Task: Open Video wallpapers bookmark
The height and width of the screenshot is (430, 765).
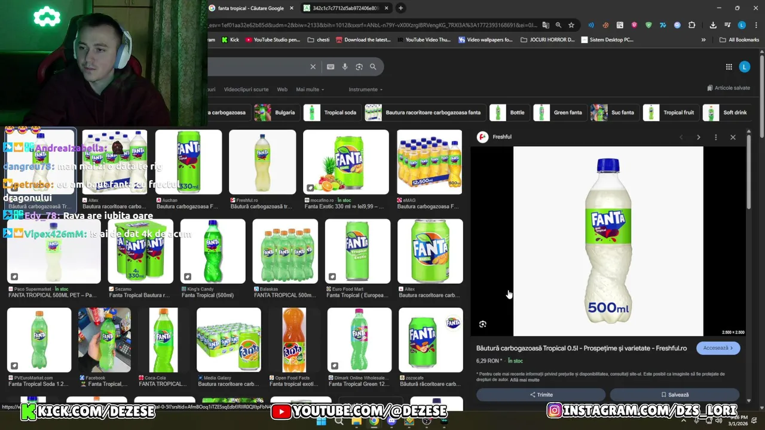Action: pos(485,40)
